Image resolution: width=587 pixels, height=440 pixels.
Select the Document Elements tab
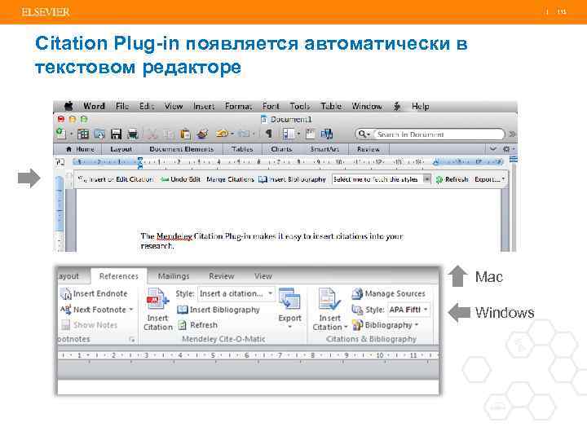[181, 149]
